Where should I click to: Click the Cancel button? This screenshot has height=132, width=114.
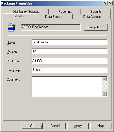pos(55,126)
